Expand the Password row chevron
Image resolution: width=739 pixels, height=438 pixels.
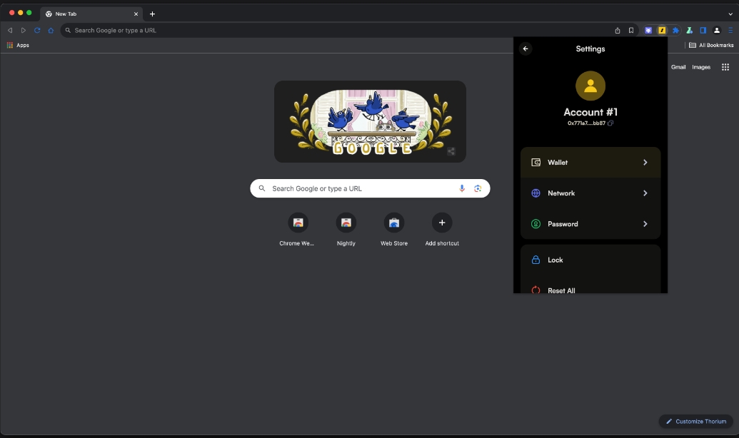coord(645,224)
